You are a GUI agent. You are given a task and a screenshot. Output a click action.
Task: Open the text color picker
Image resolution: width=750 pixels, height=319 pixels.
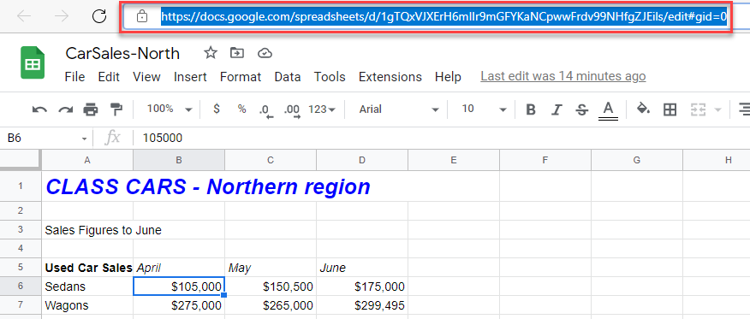608,110
